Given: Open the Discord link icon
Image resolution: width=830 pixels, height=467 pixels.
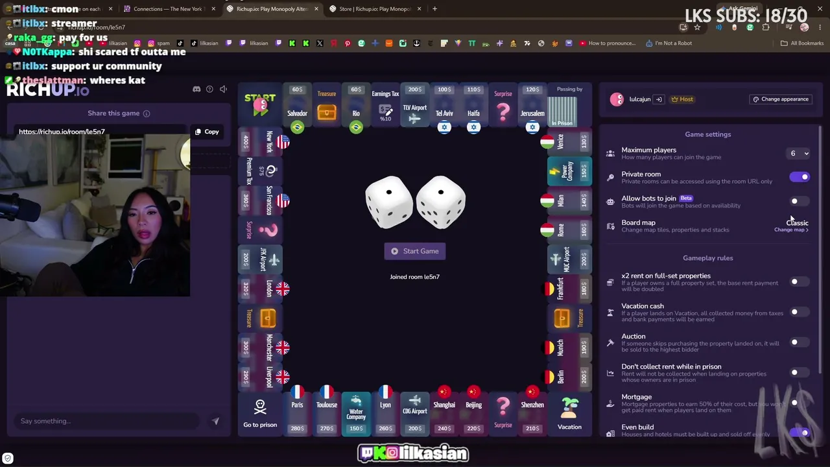Looking at the screenshot, I should pyautogui.click(x=196, y=89).
